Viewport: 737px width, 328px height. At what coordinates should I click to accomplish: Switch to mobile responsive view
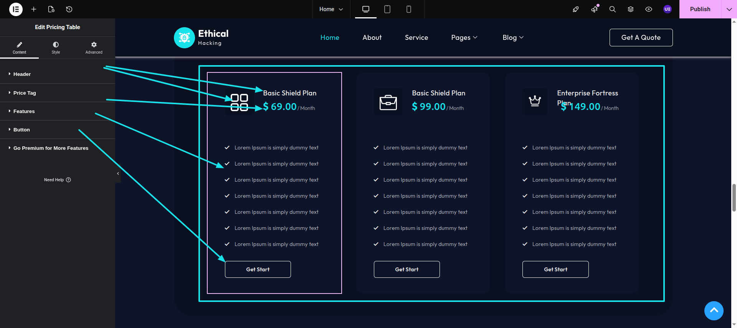pos(409,9)
